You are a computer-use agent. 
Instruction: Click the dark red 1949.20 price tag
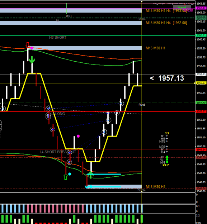[201, 157]
